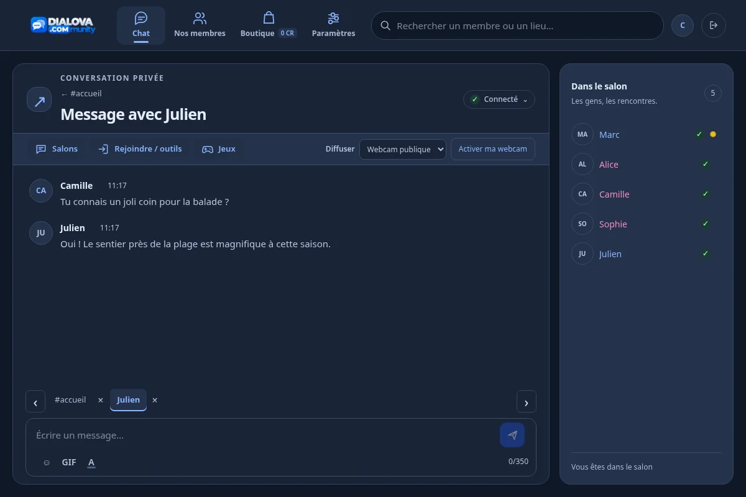Screen dimensions: 746x497
Task: Open the Salons button
Action: tap(57, 149)
